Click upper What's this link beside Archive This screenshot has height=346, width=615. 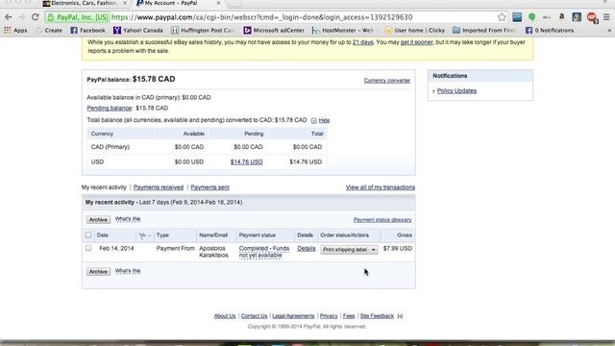pyautogui.click(x=128, y=219)
